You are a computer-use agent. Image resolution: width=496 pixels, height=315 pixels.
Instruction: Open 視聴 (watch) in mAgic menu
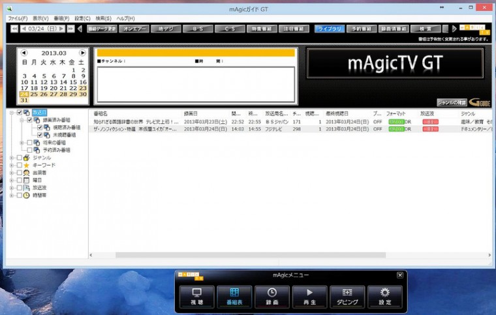(196, 297)
